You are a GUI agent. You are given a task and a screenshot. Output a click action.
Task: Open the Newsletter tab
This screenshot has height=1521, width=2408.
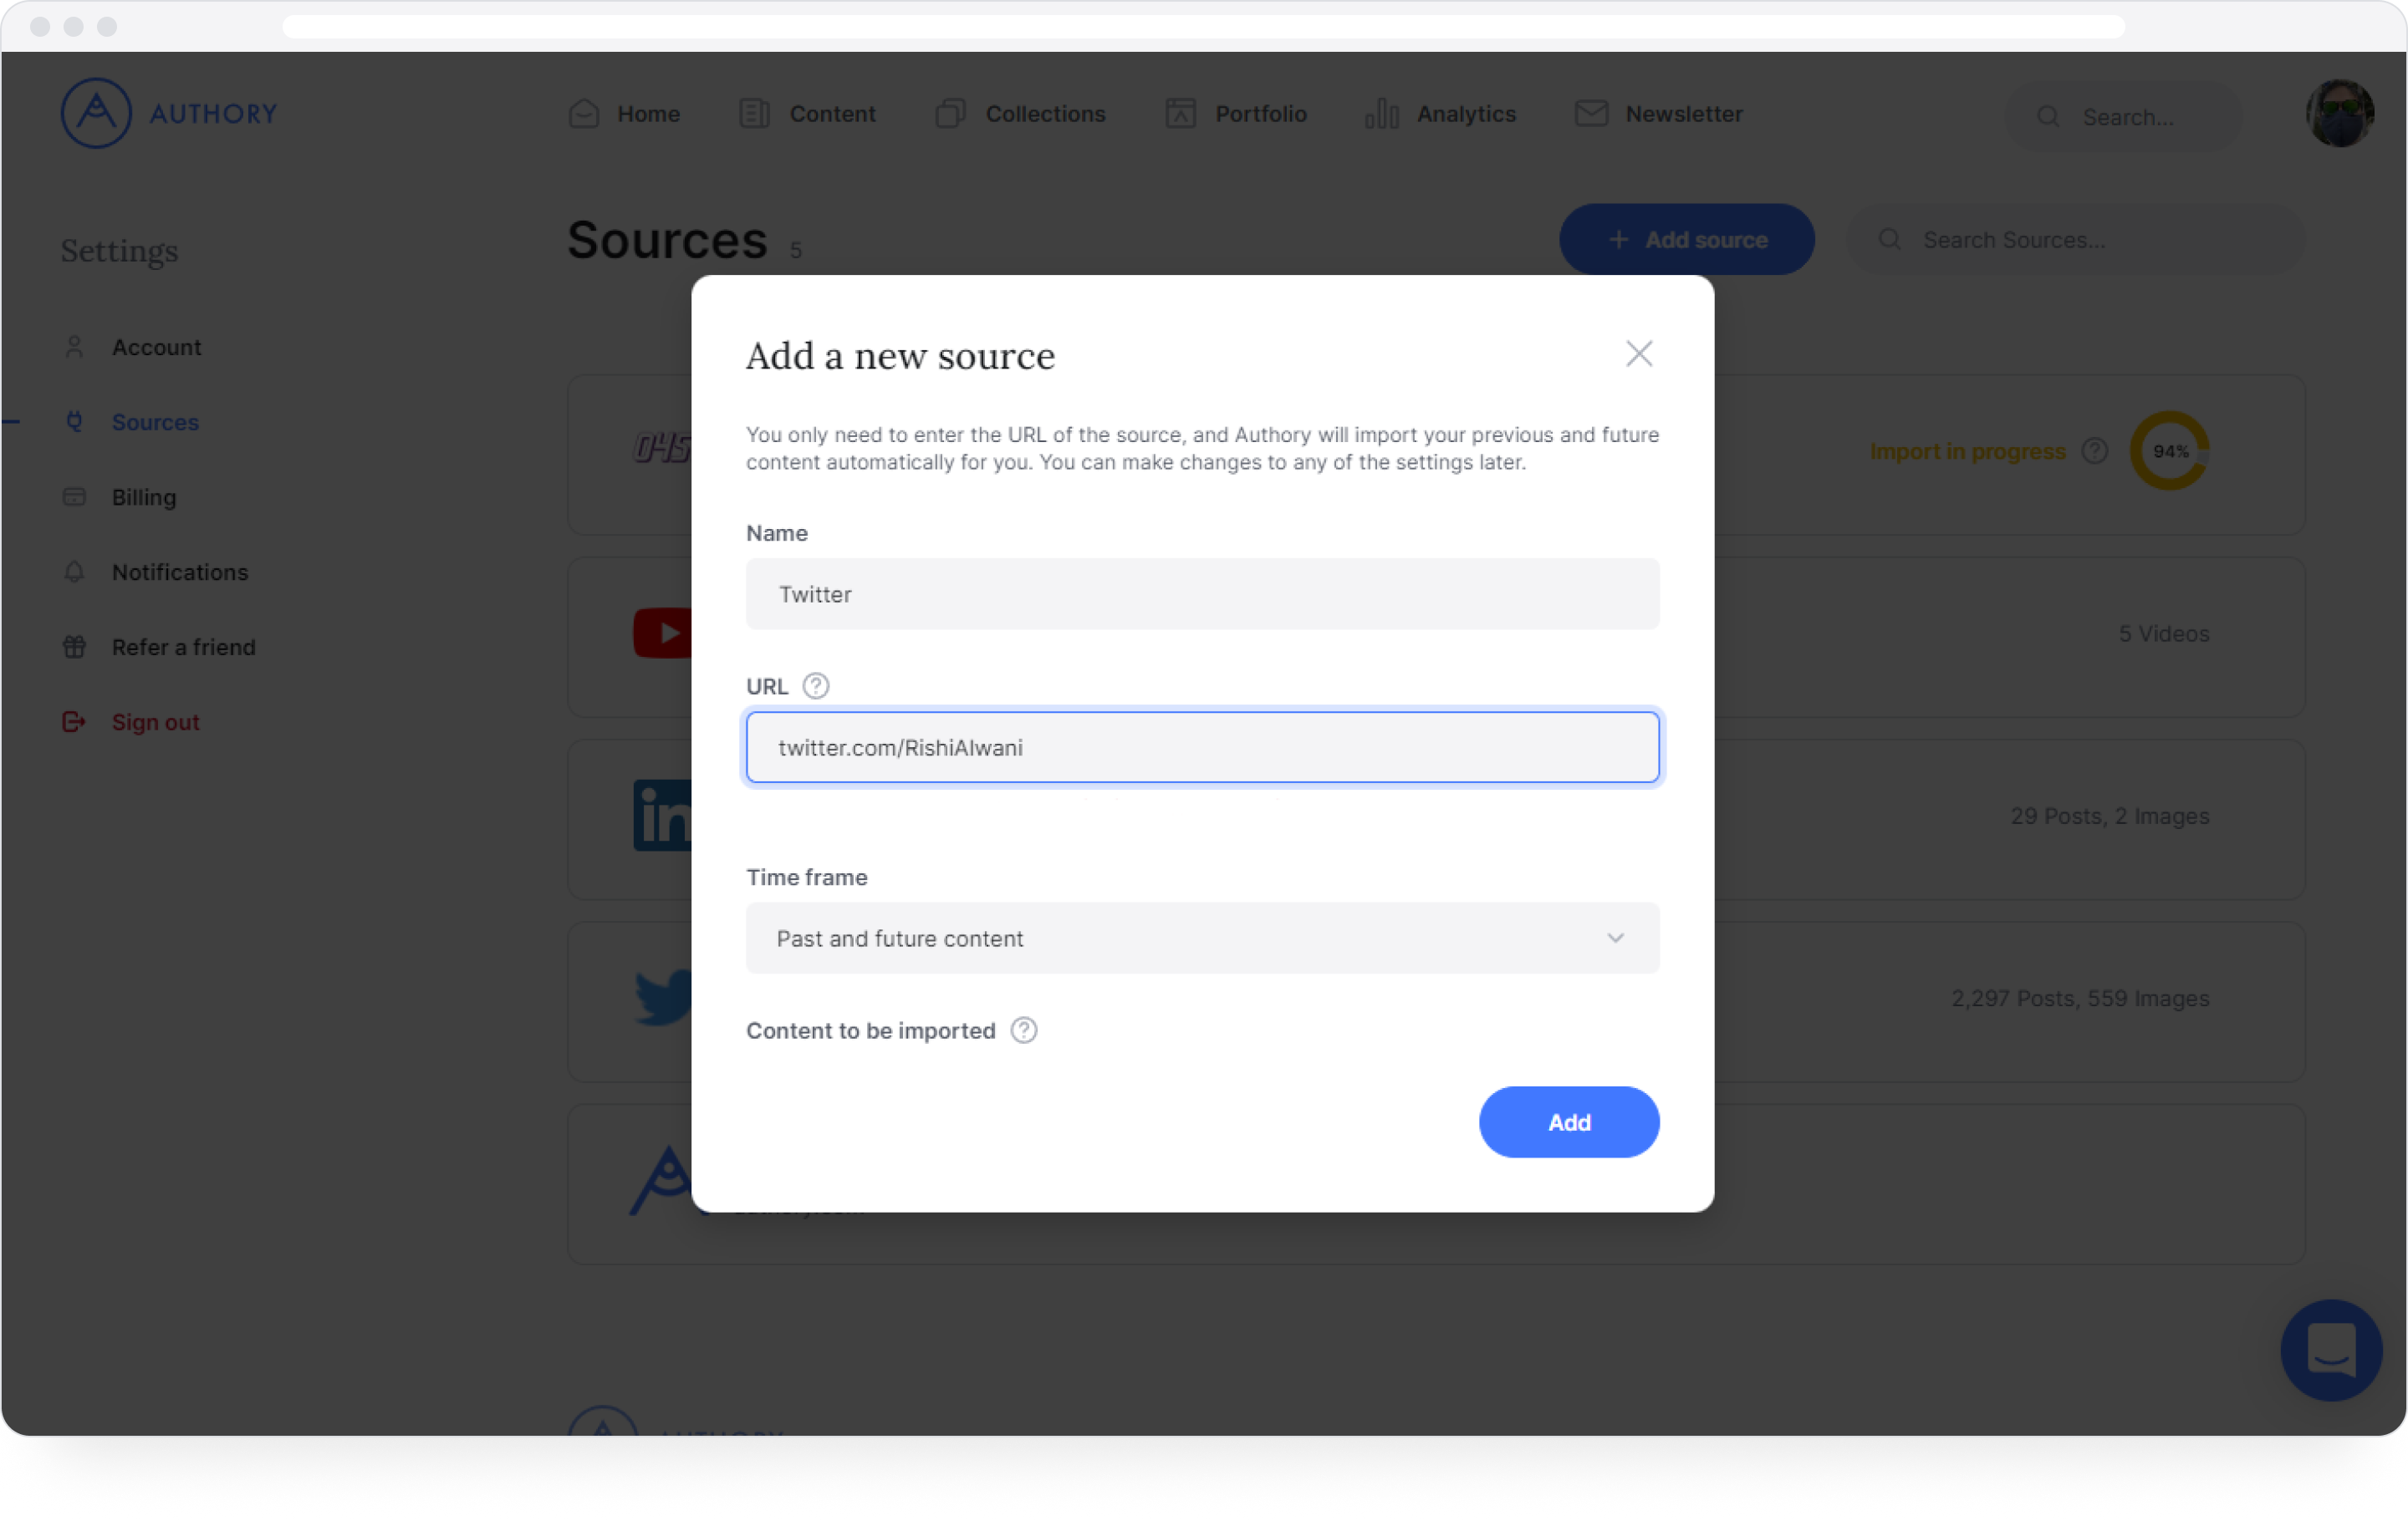coord(1658,114)
